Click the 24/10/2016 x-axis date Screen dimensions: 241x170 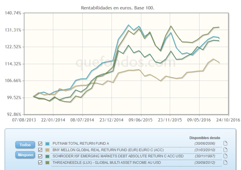tap(228, 120)
